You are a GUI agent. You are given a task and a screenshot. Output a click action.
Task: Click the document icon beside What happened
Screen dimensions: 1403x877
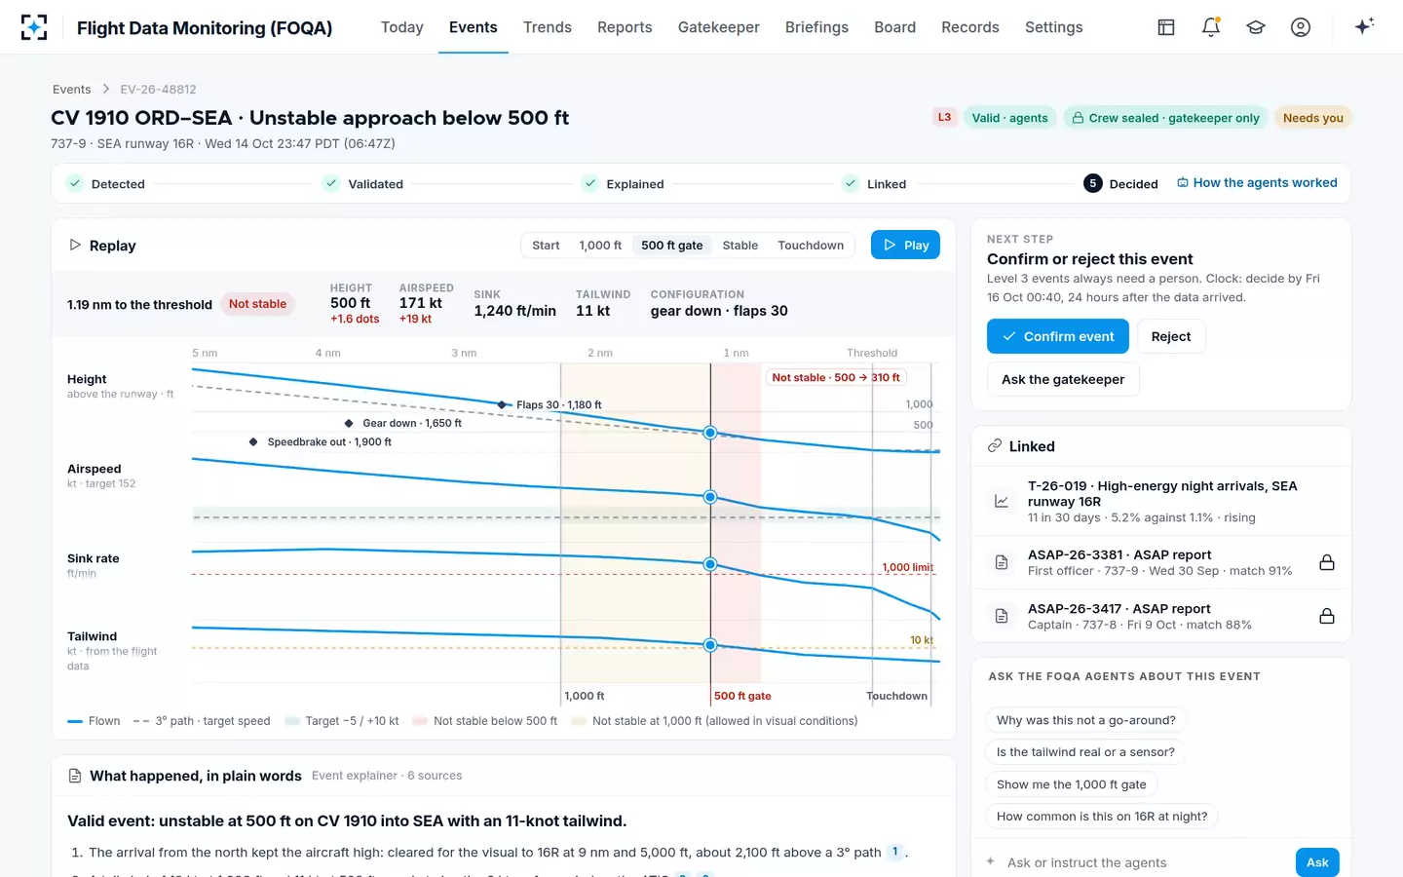click(75, 776)
